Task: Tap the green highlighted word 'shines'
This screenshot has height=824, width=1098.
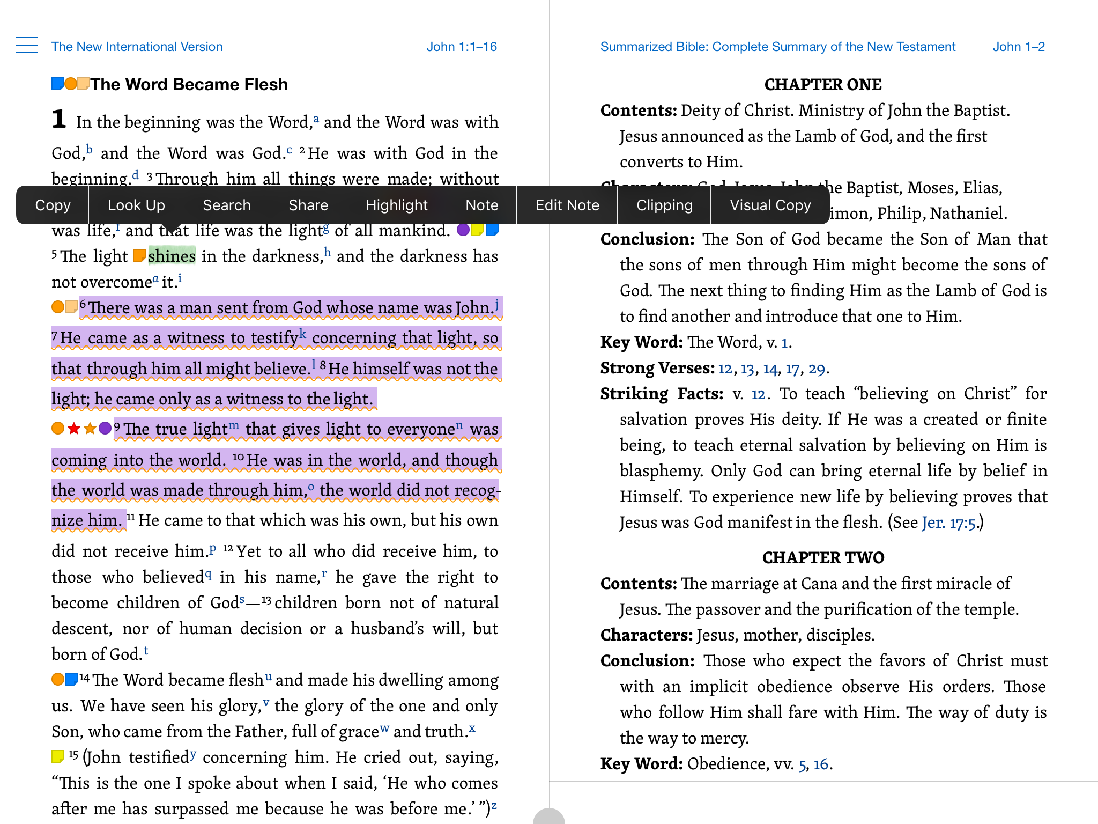Action: [x=172, y=256]
